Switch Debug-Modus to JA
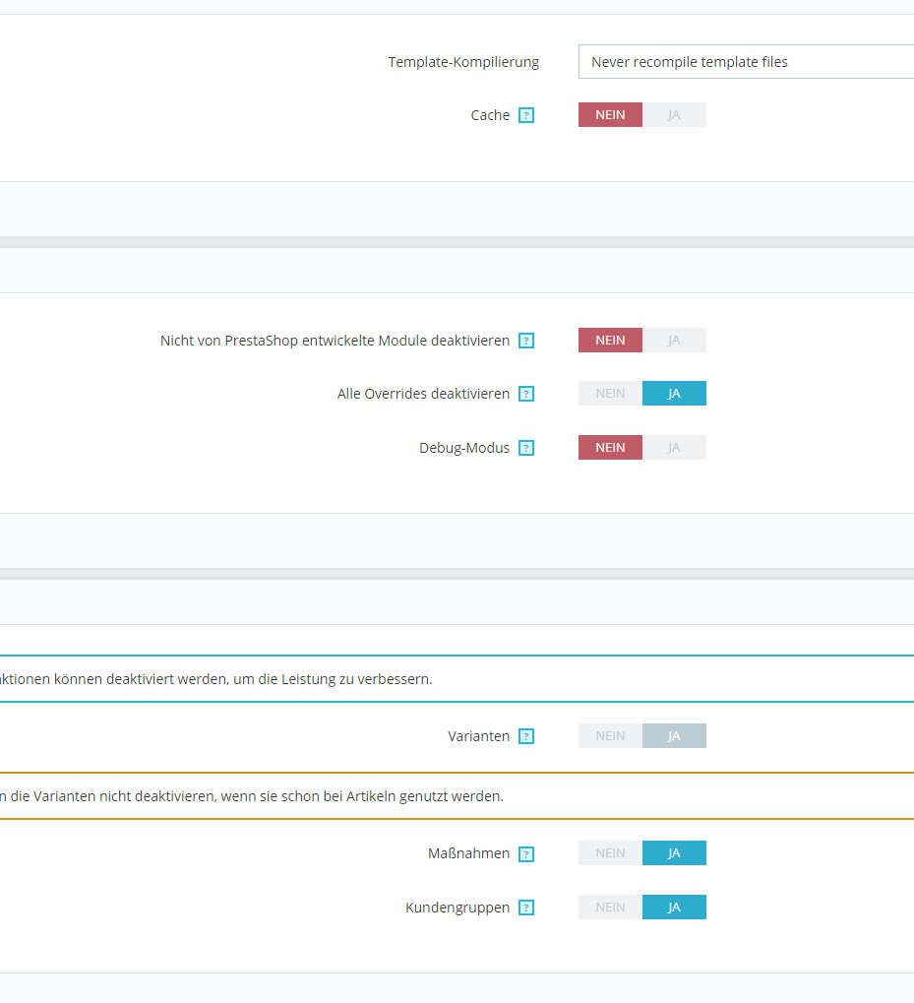914x1003 pixels. click(674, 447)
